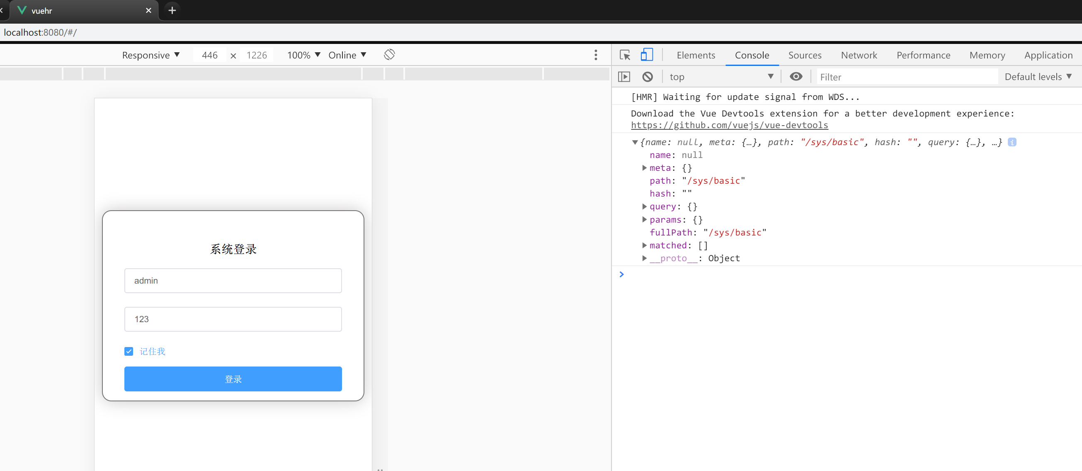1082x471 pixels.
Task: Click the admin username input field
Action: (233, 281)
